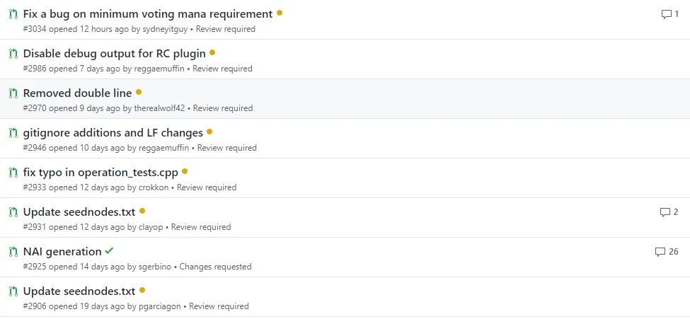
Task: Click the green checkmark next to NAI generation
Action: (x=109, y=251)
